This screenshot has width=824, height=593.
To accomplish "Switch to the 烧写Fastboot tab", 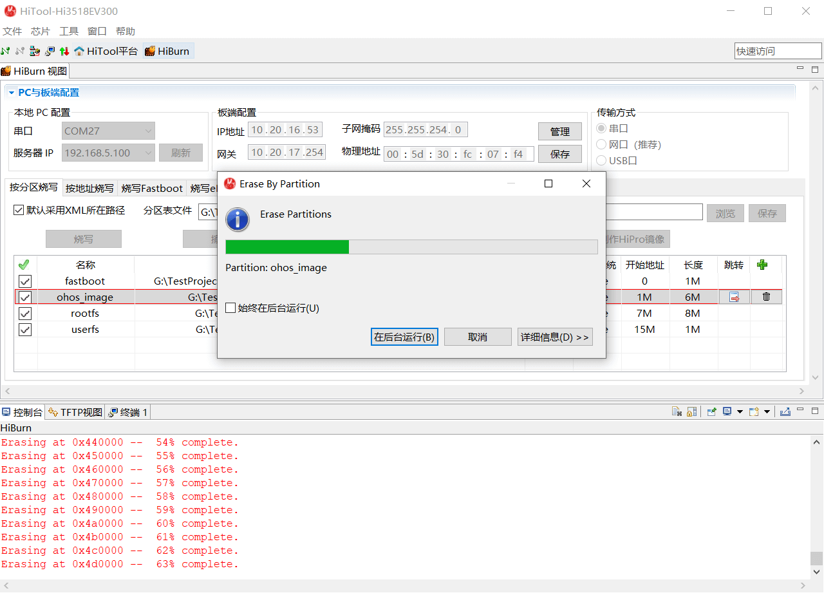I will coord(152,188).
